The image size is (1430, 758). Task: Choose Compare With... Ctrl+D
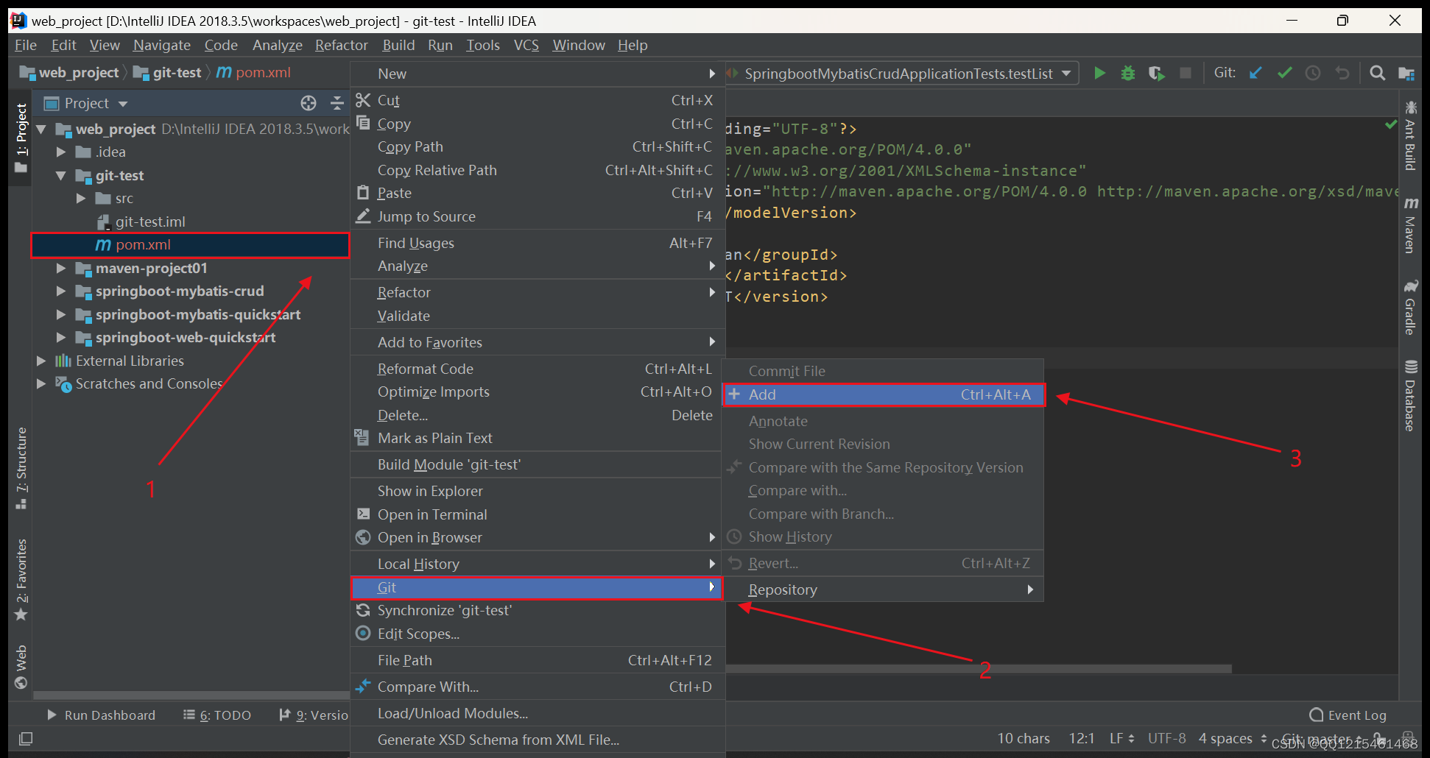coord(537,687)
